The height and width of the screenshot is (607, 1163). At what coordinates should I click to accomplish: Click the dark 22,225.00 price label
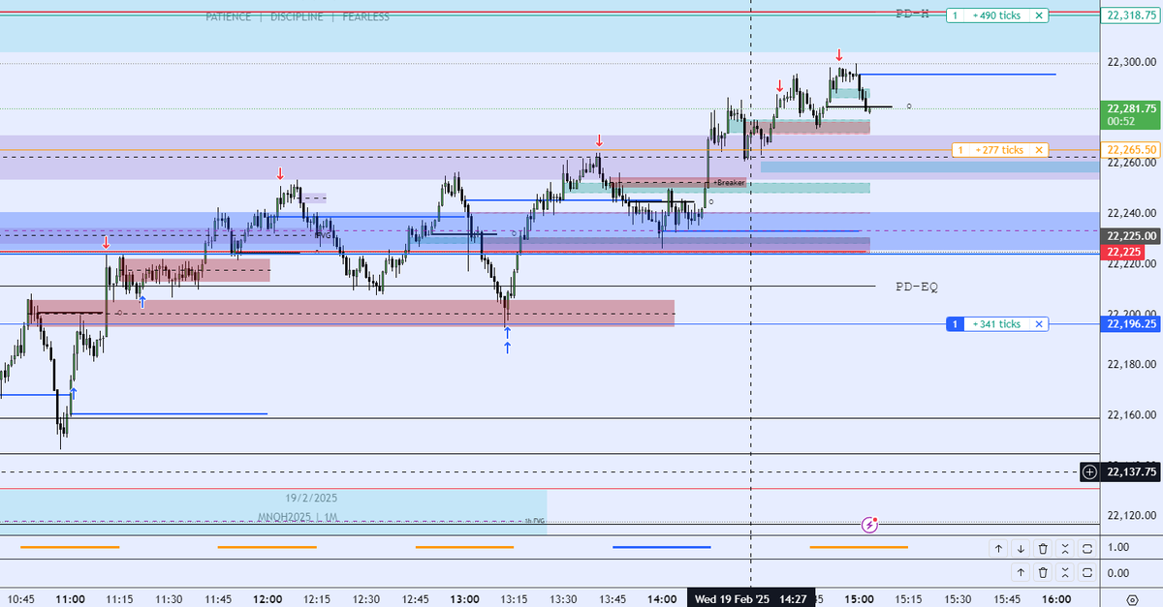(x=1132, y=235)
